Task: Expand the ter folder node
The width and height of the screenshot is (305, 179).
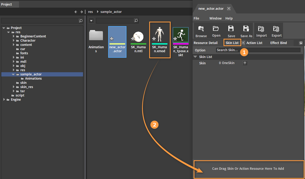Action: point(13,91)
